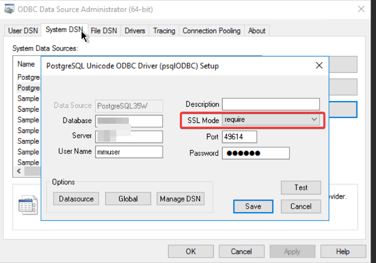
Task: Click the Server input field
Action: tap(129, 137)
